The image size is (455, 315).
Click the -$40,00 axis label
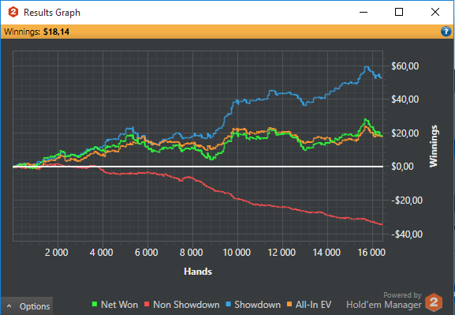tap(407, 234)
